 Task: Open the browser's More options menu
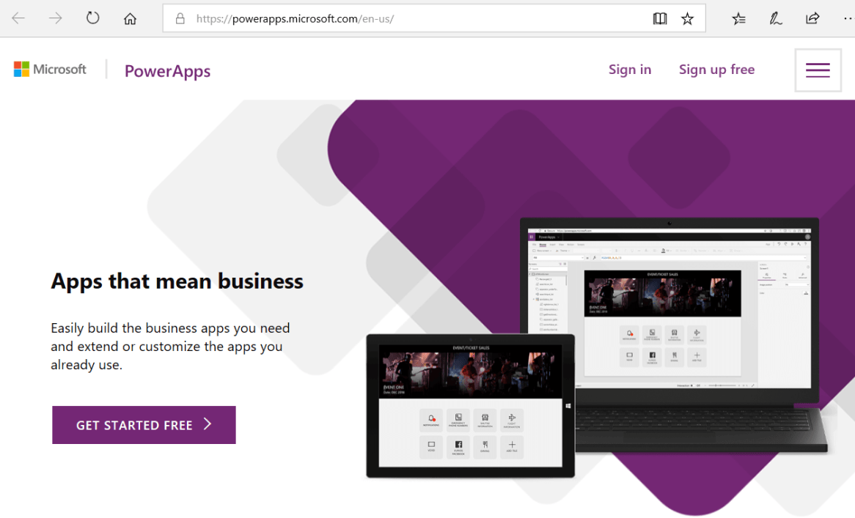(848, 18)
